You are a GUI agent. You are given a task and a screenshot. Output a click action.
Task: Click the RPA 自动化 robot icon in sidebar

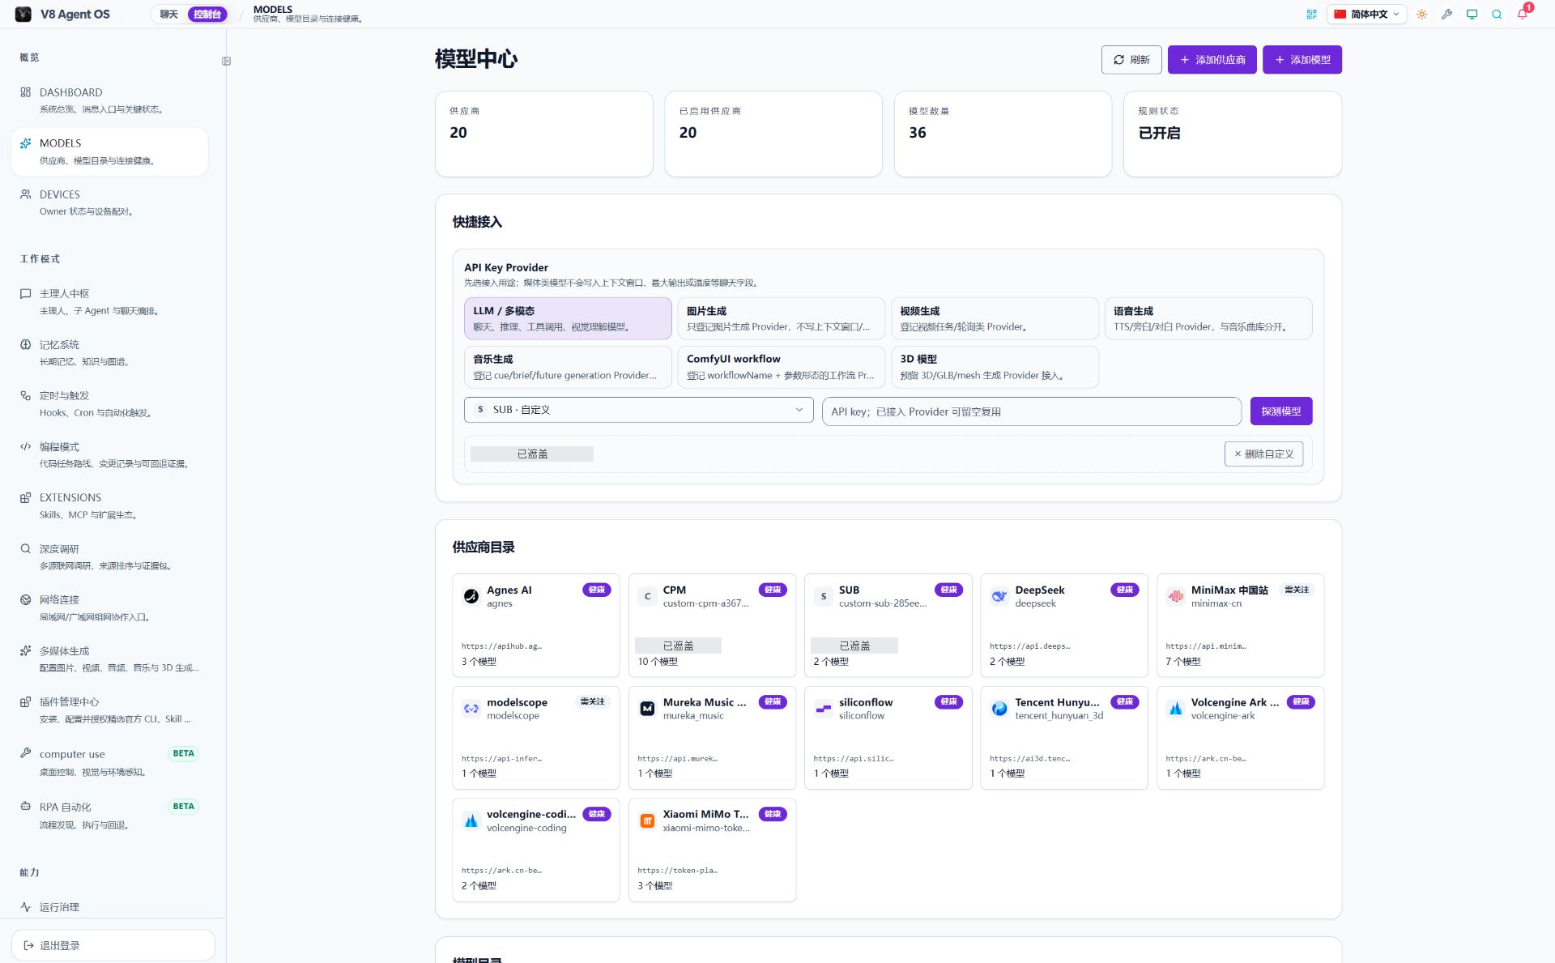[26, 807]
